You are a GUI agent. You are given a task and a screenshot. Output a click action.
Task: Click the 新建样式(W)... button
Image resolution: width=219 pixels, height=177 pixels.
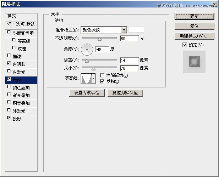click(194, 36)
